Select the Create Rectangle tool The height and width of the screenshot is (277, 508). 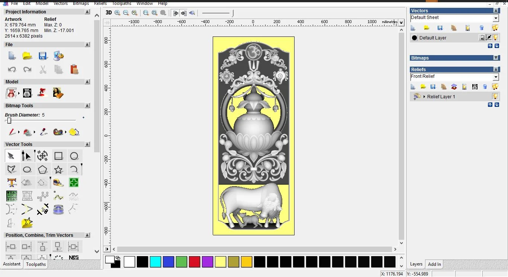(58, 155)
